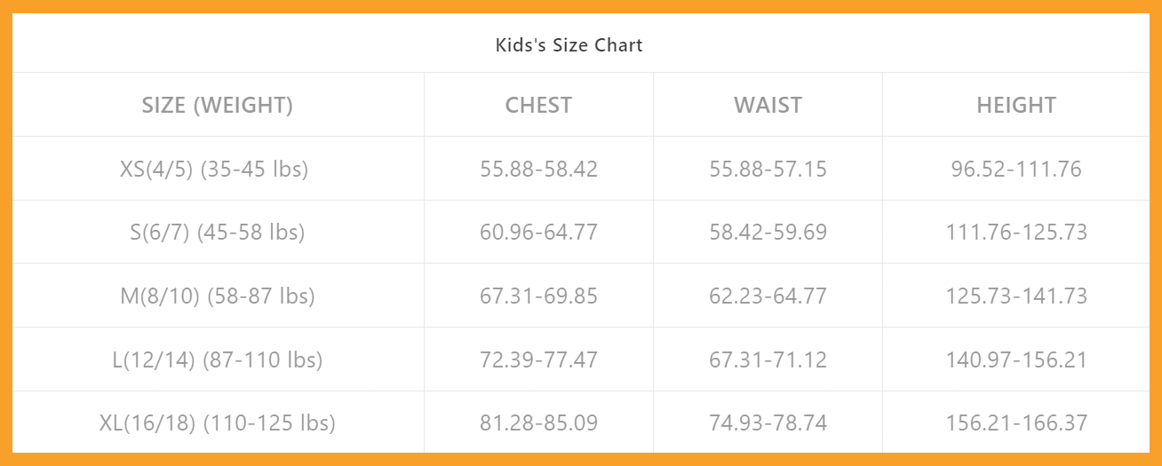This screenshot has width=1162, height=466.
Task: Click the Kids's Size Chart title
Action: (569, 44)
